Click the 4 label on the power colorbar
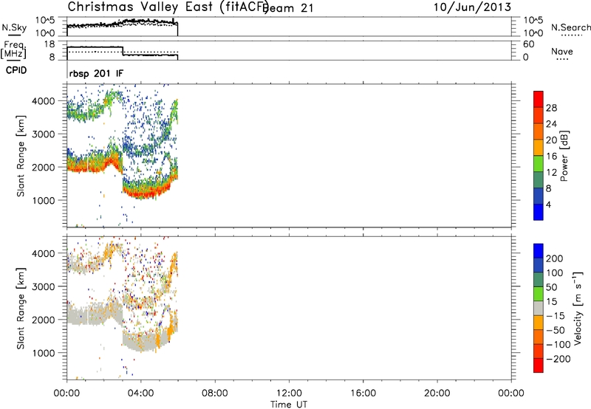The image size is (591, 409). (548, 205)
